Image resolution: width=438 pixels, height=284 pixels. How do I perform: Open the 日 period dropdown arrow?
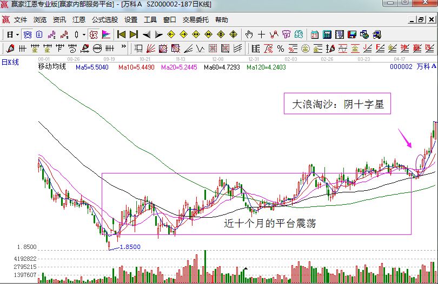point(17,34)
